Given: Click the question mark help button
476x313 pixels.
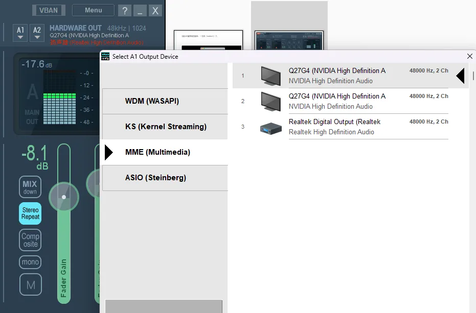Looking at the screenshot, I should (125, 11).
